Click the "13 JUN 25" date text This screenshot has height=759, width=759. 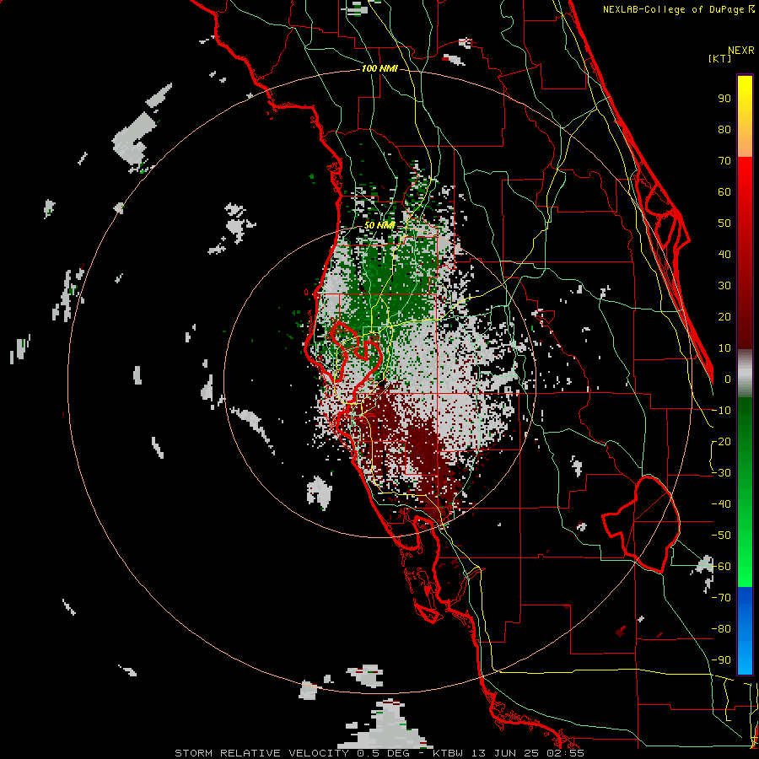pyautogui.click(x=505, y=753)
